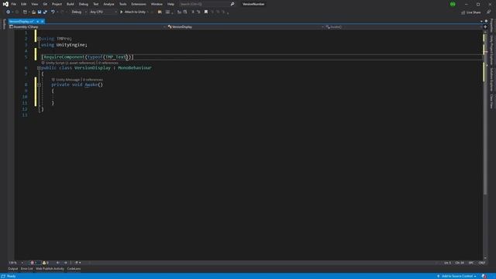This screenshot has height=279, width=496.
Task: Click the split editor plus icon
Action: pos(485,27)
